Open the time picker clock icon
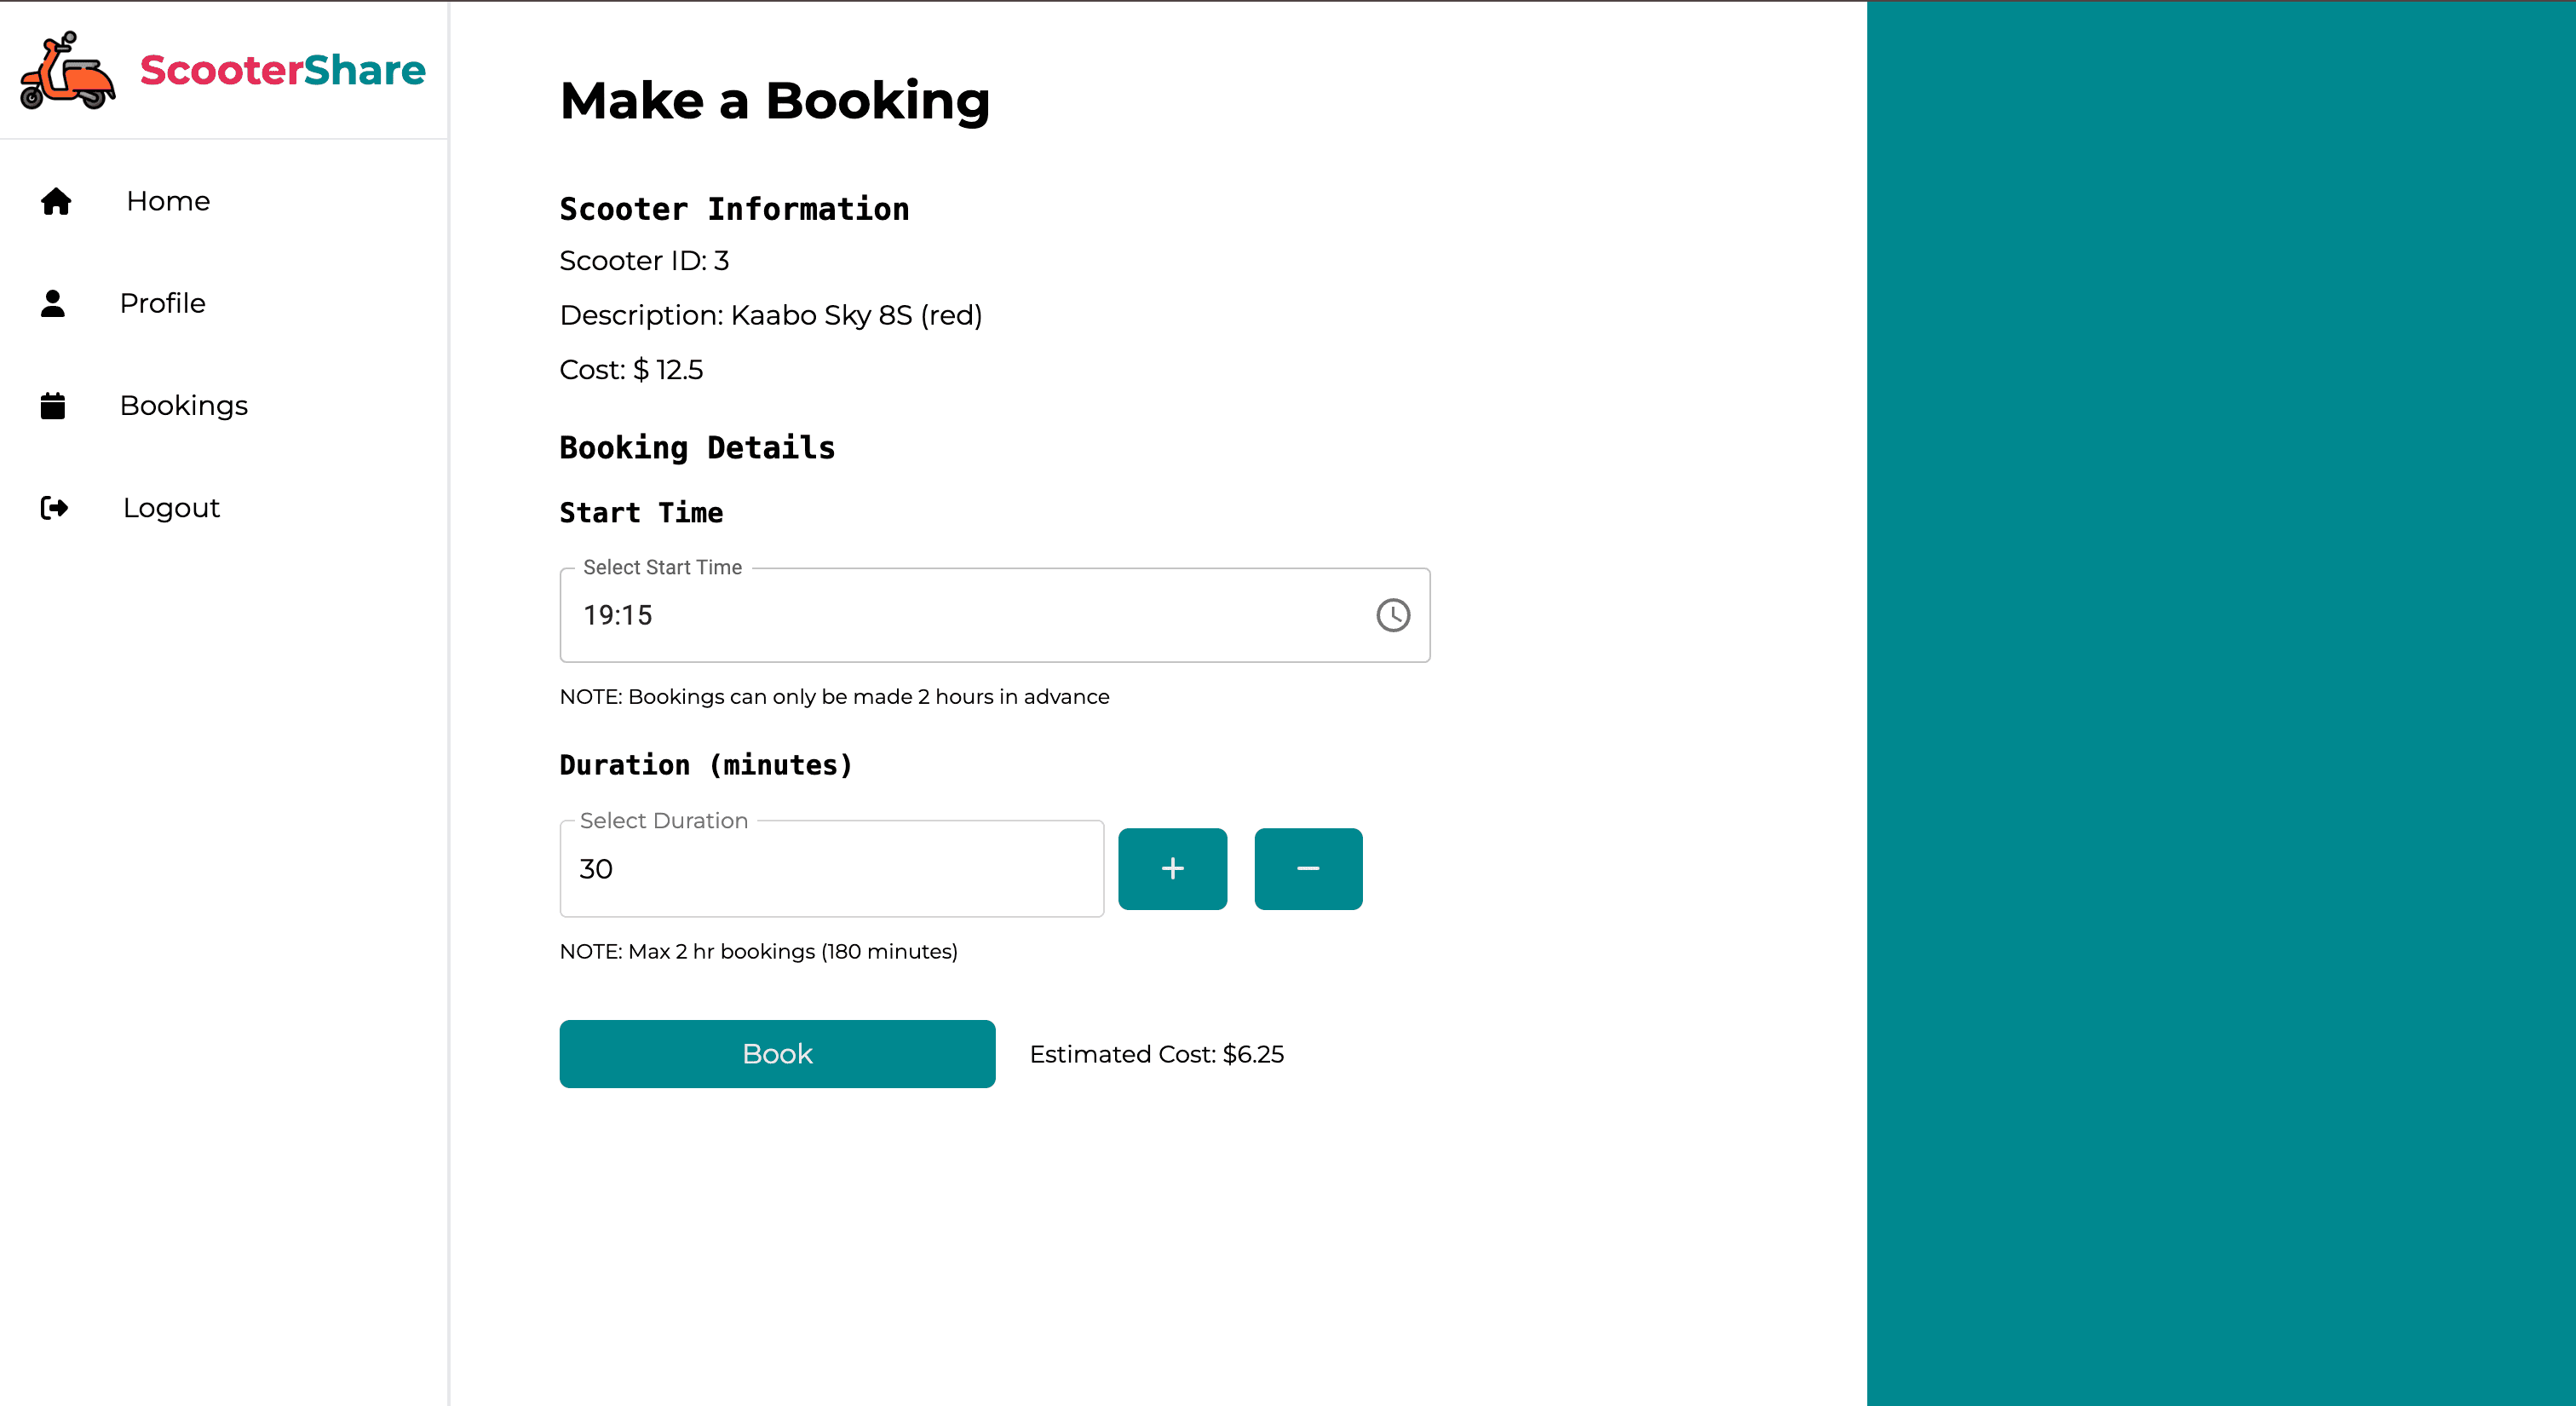 point(1393,615)
